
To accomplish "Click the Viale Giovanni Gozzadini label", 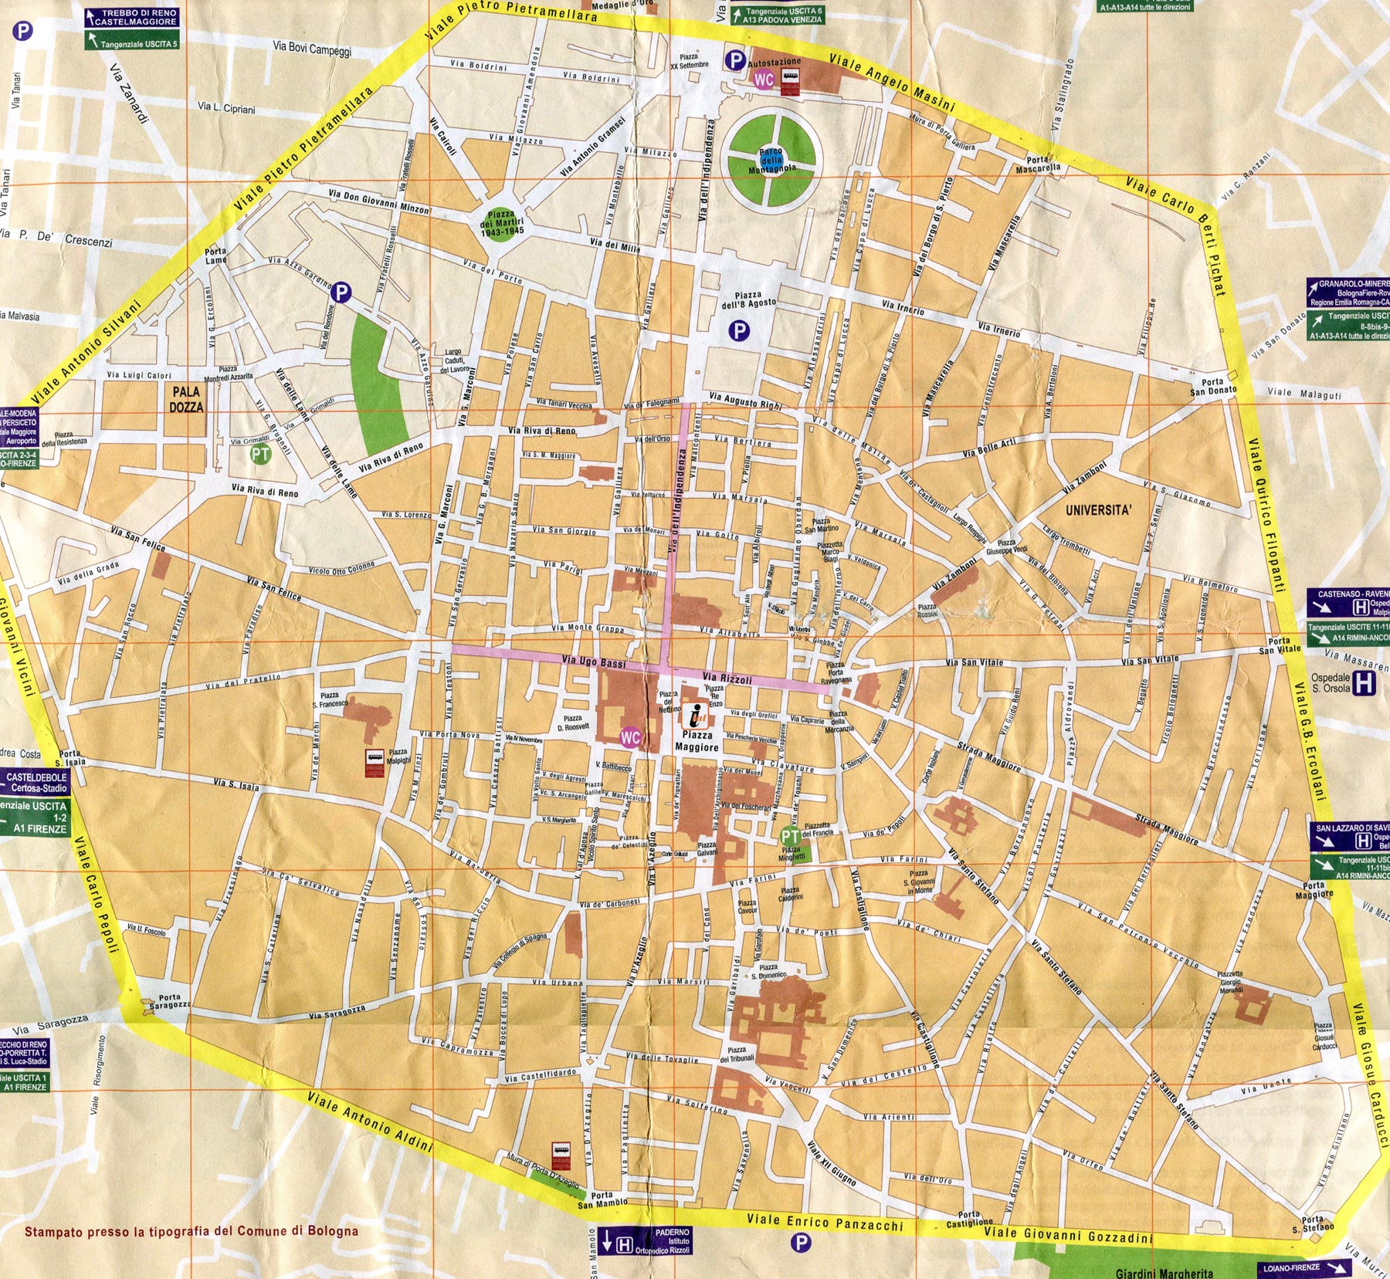I will coord(1068,1233).
